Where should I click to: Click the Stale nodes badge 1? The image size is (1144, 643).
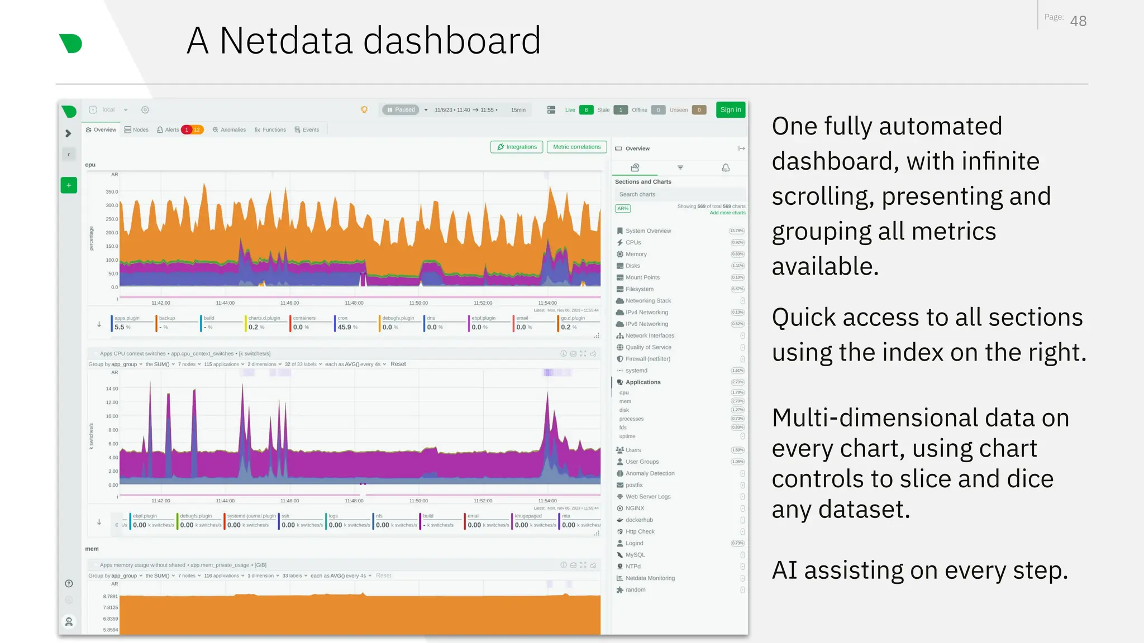(x=620, y=110)
